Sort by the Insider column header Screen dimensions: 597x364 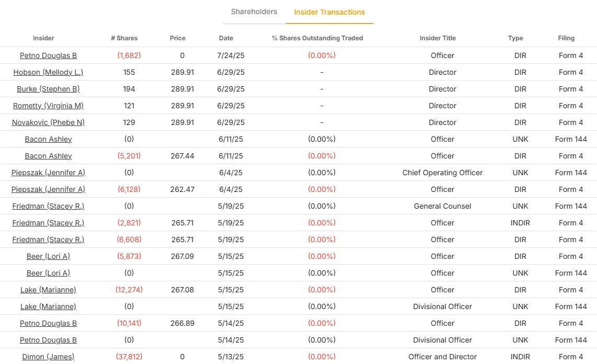[x=43, y=38]
